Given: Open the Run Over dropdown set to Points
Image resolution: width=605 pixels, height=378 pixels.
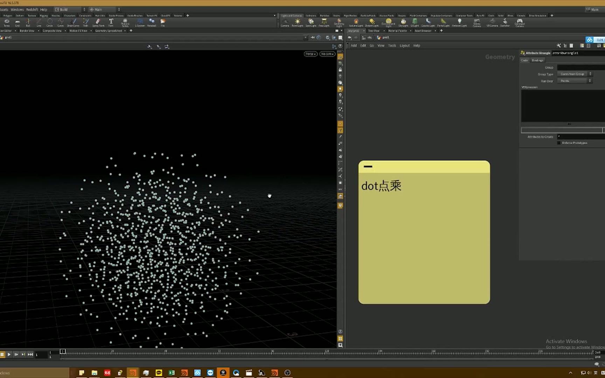Looking at the screenshot, I should 574,80.
